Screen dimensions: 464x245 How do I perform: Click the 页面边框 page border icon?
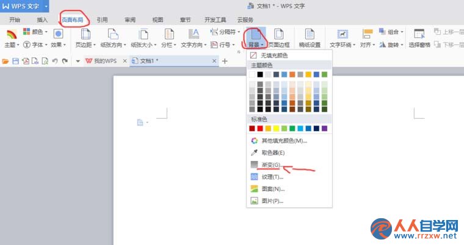click(x=278, y=34)
